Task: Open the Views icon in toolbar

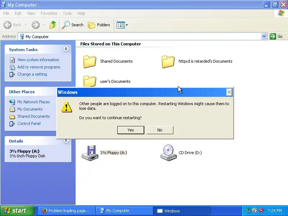Action: pyautogui.click(x=121, y=25)
